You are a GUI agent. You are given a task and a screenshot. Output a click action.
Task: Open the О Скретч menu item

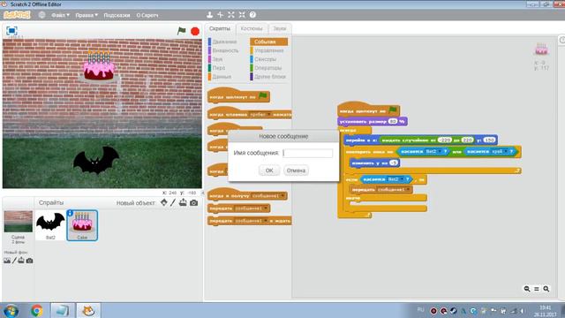pos(147,15)
